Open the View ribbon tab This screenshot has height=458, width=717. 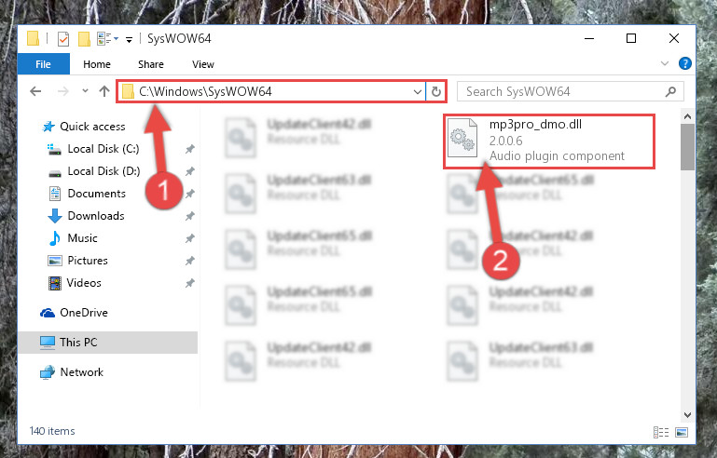pyautogui.click(x=203, y=64)
